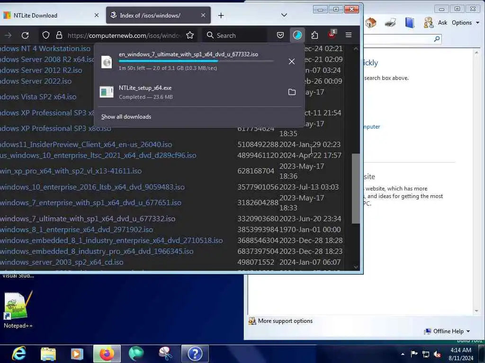Click the forward navigation arrow in Firefox

coord(8,35)
